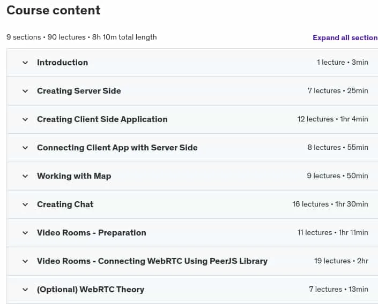The height and width of the screenshot is (304, 378).
Task: Open Creating Server Side section title
Action: tap(79, 91)
